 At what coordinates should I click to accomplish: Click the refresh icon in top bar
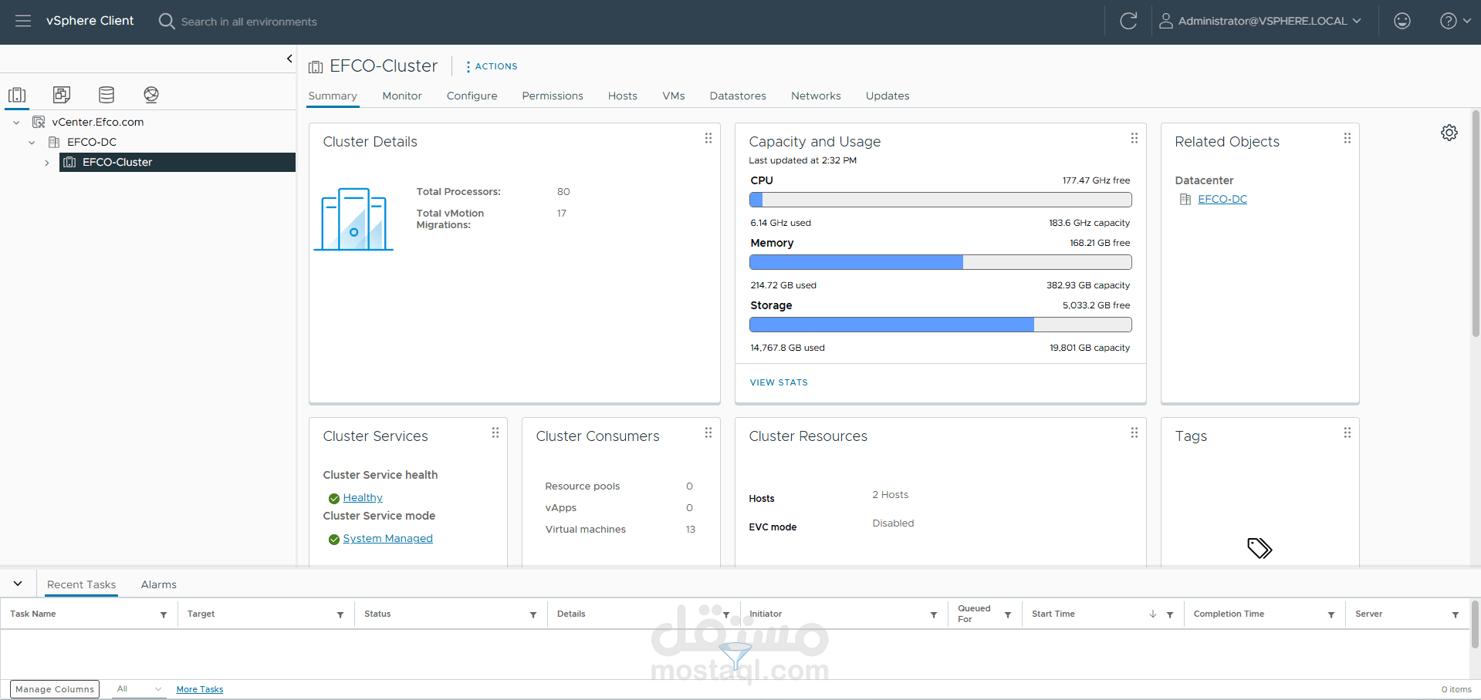point(1128,21)
